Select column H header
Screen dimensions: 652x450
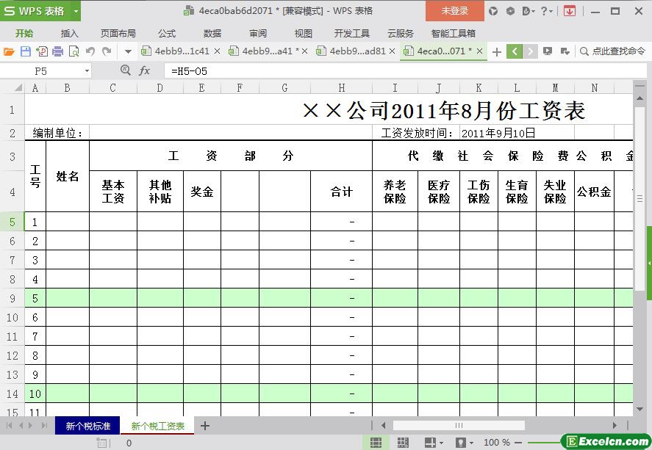tap(341, 87)
